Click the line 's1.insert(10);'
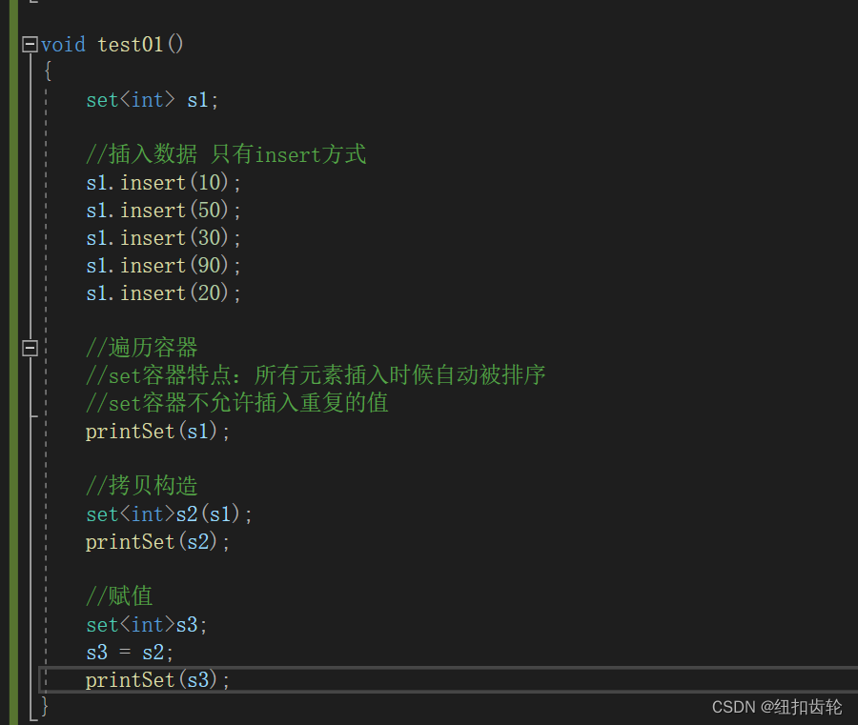This screenshot has width=858, height=725. (163, 183)
